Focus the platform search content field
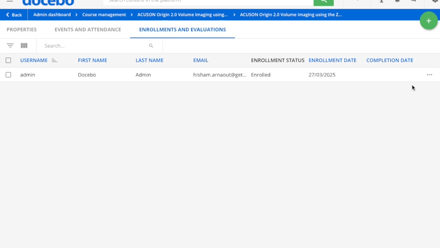This screenshot has width=440, height=248. click(208, 2)
